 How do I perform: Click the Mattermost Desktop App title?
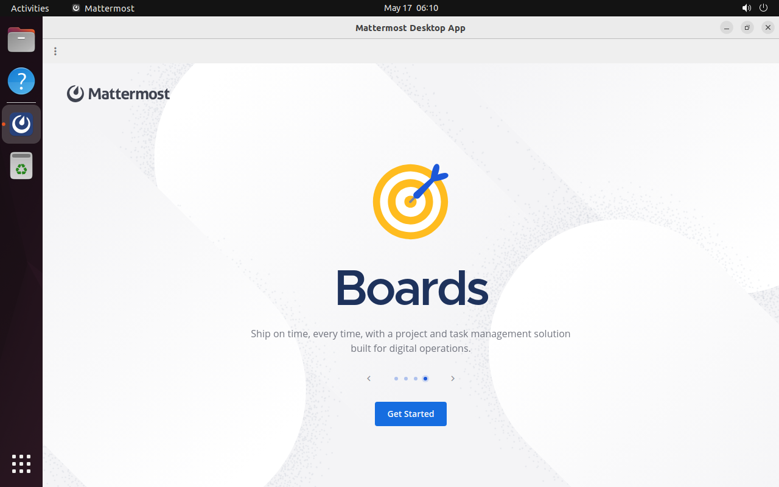coord(410,28)
